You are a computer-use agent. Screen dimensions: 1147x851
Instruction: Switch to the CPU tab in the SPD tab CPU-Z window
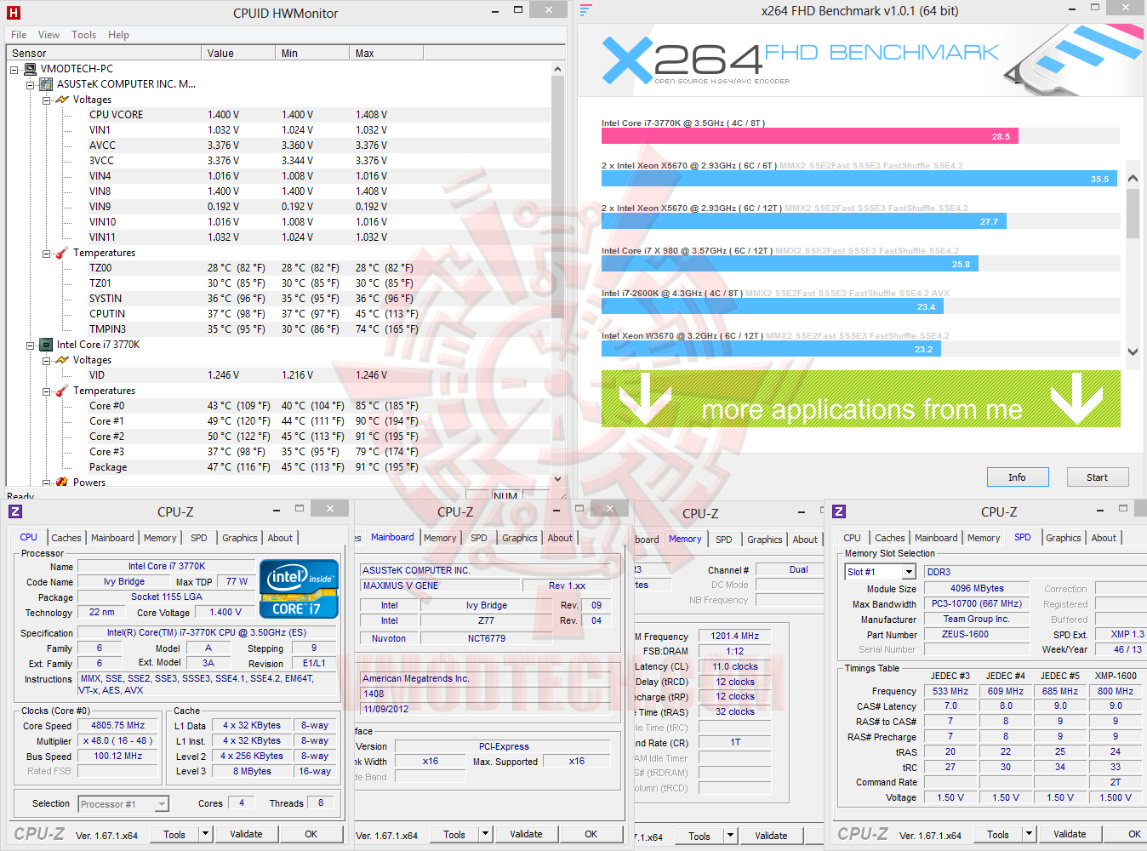pyautogui.click(x=852, y=538)
